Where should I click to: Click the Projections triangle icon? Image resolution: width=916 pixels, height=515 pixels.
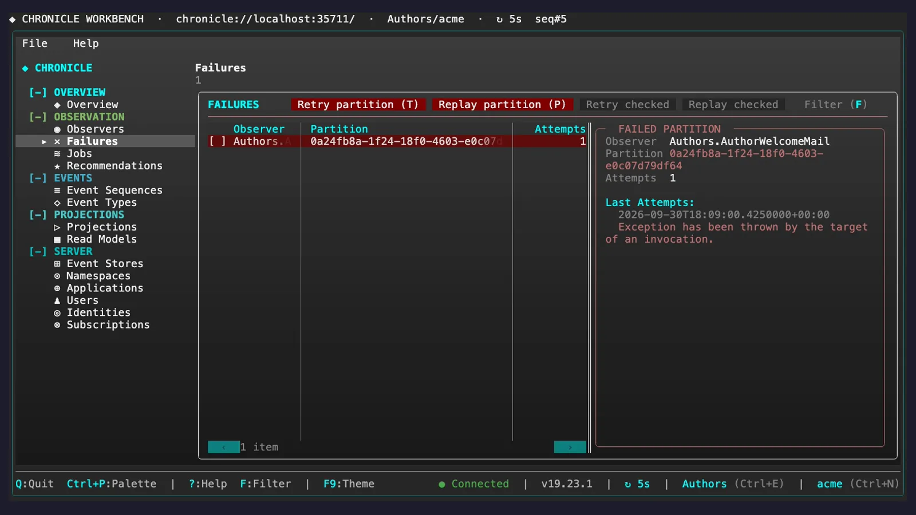pos(57,227)
